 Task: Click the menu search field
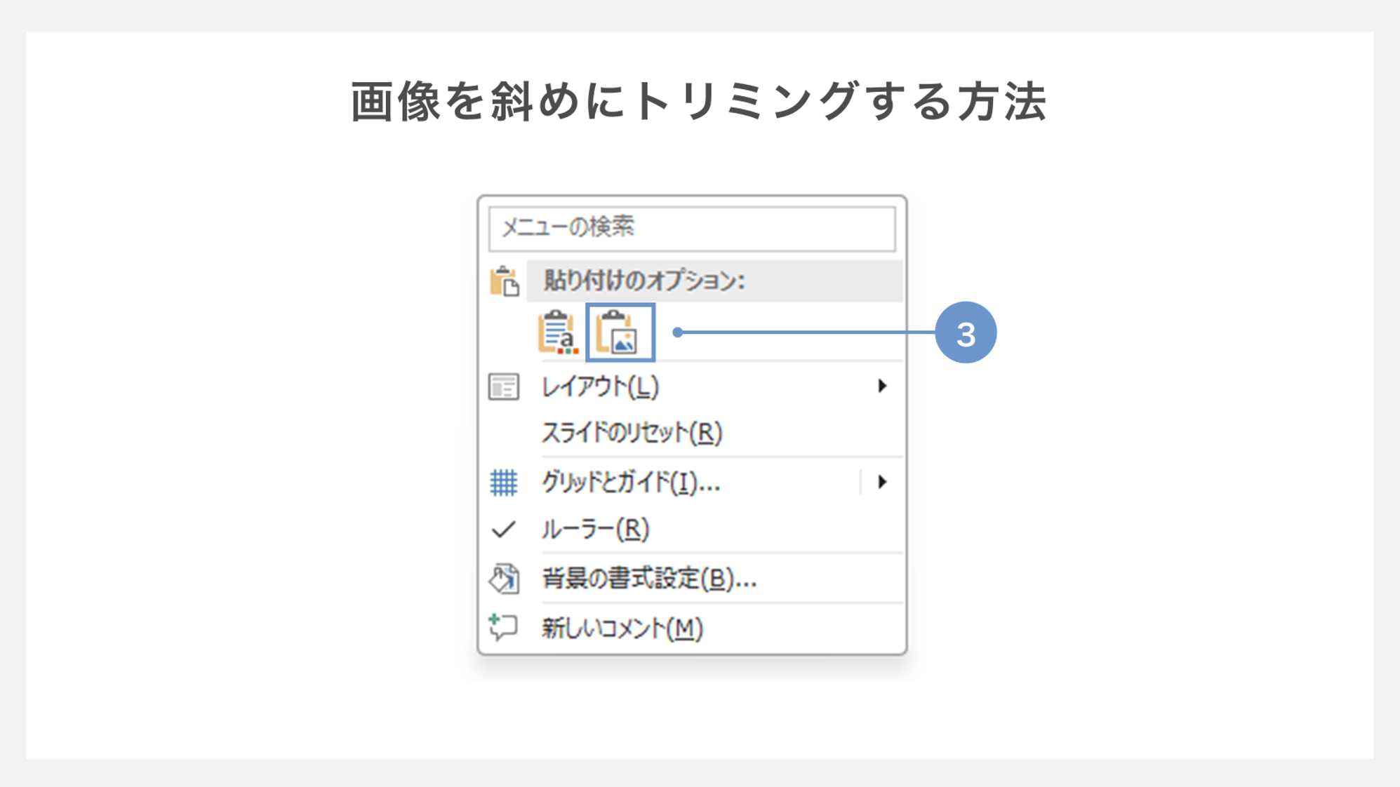click(692, 229)
